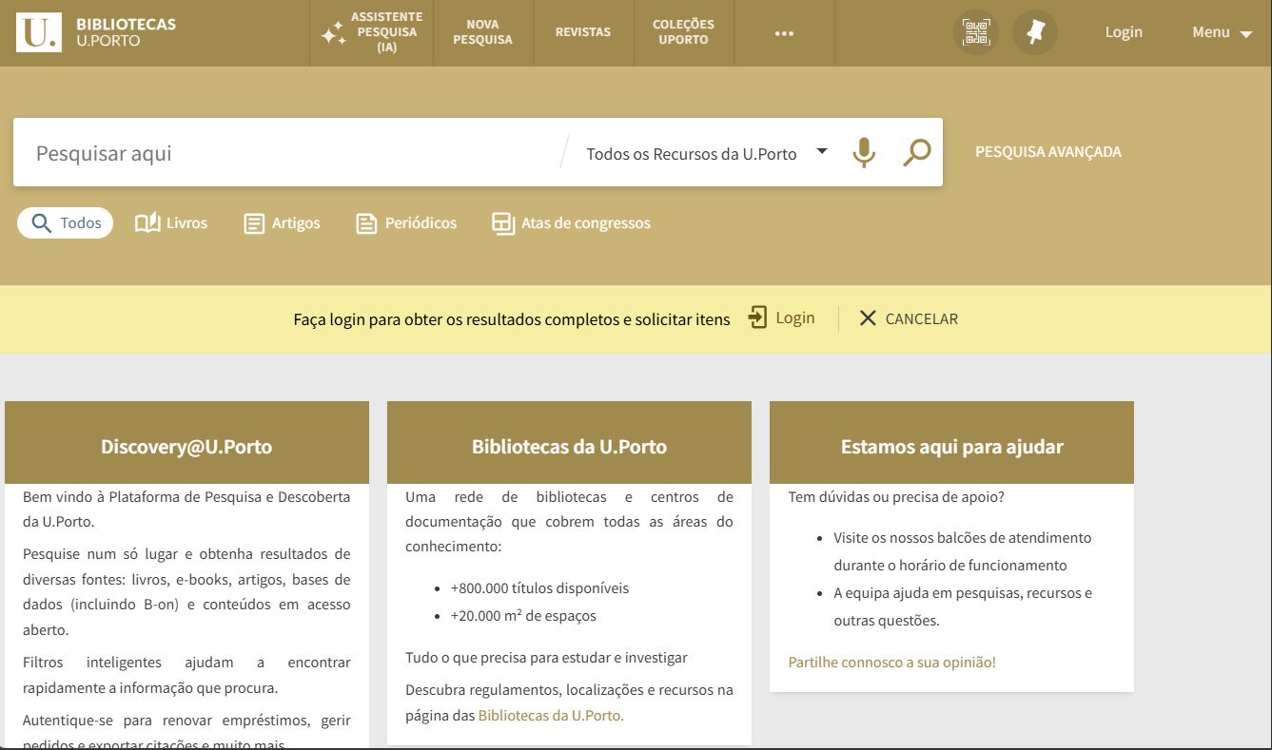
Task: Enable the Atas de congressos filter
Action: coord(571,222)
